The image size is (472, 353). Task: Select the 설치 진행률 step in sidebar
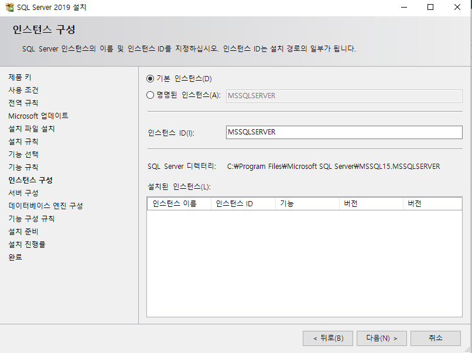pyautogui.click(x=27, y=244)
